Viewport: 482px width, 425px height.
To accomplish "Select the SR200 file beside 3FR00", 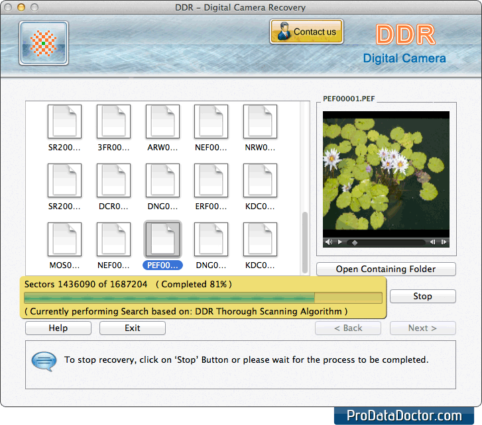I will pos(64,122).
